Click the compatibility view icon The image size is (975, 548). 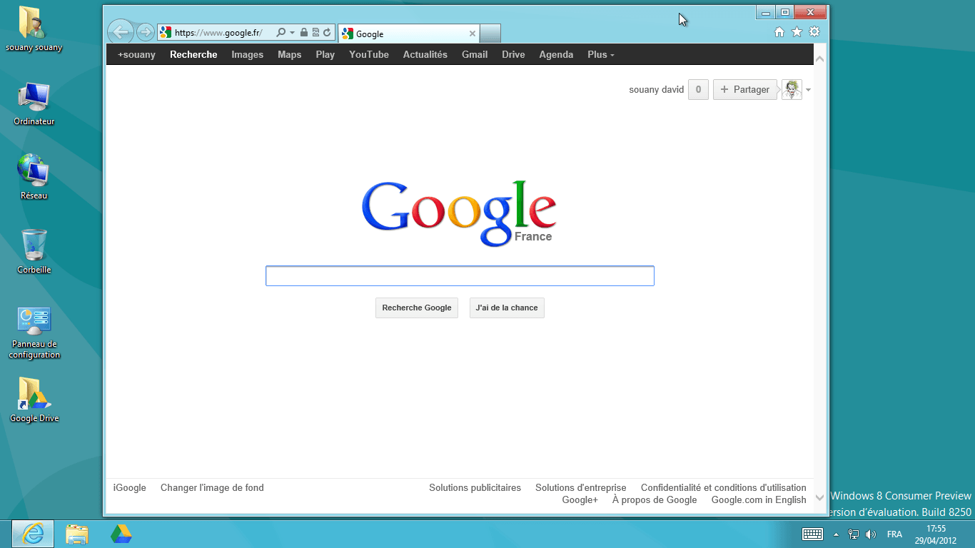tap(315, 32)
